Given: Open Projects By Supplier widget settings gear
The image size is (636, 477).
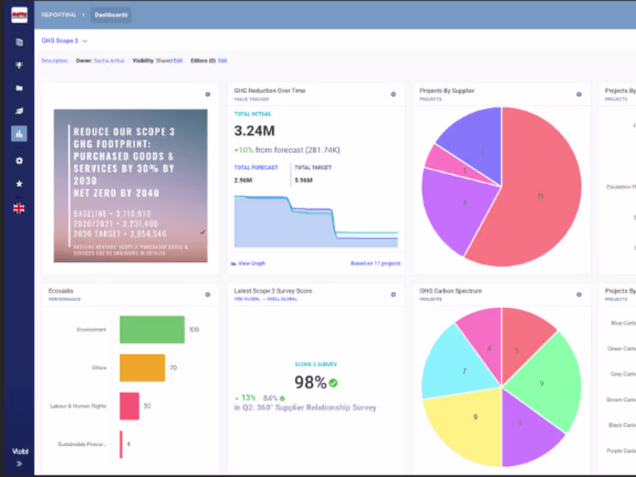Looking at the screenshot, I should pyautogui.click(x=579, y=94).
